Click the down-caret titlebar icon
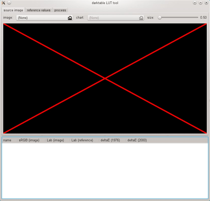210x201 pixels. click(195, 3)
